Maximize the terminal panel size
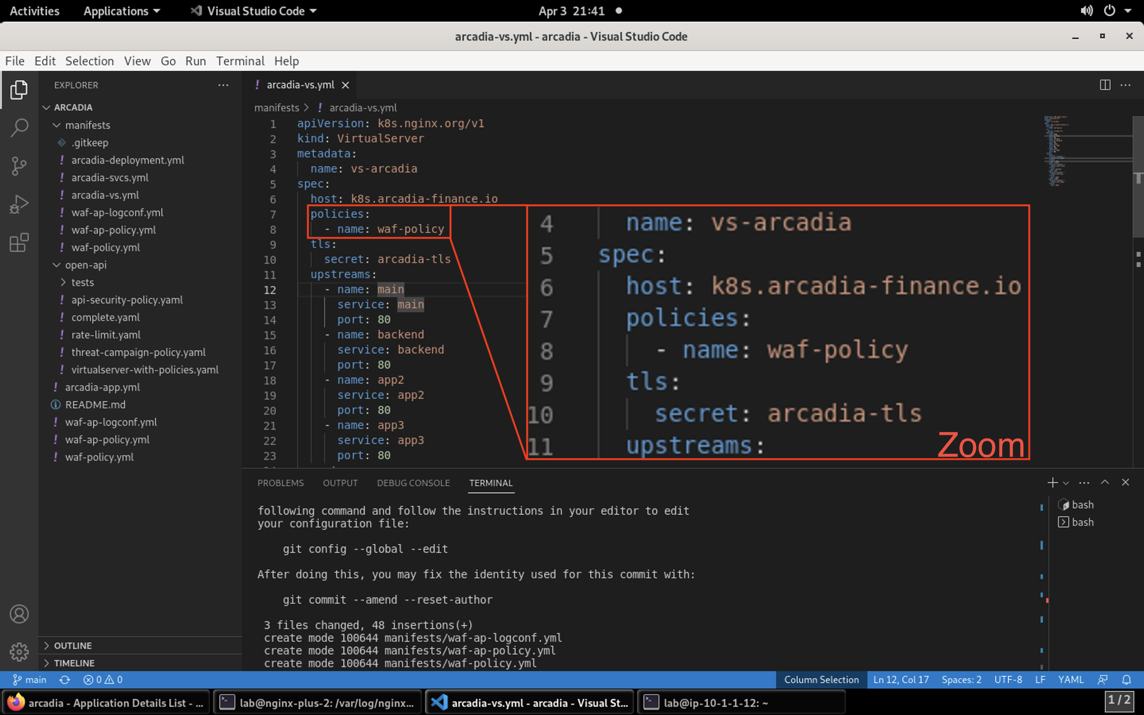Image resolution: width=1144 pixels, height=715 pixels. click(1105, 482)
